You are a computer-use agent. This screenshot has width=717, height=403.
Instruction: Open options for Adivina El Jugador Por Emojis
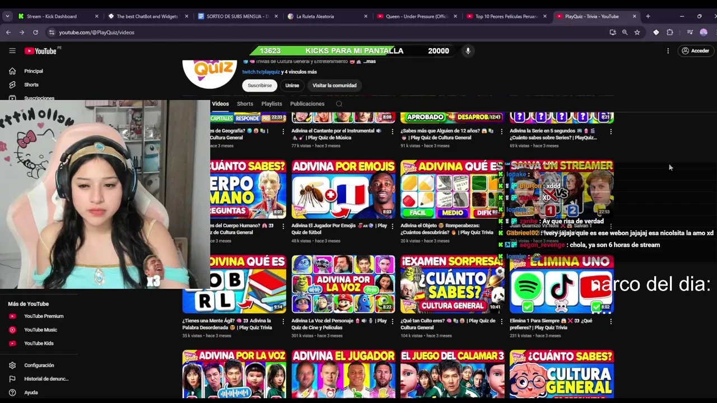(392, 227)
